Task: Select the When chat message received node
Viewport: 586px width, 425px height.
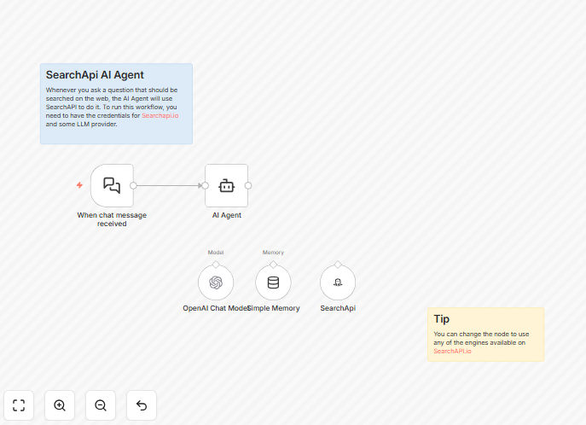Action: tap(112, 185)
